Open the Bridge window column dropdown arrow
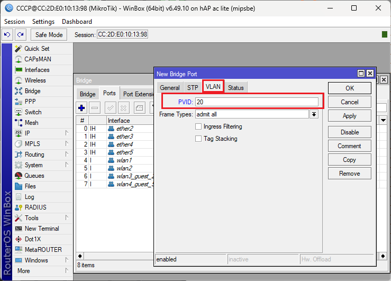 383,121
